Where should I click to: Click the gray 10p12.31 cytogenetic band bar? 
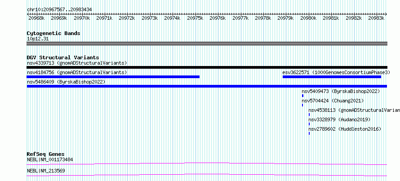click(207, 44)
